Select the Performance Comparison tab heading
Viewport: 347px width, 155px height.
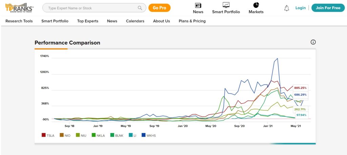click(67, 43)
